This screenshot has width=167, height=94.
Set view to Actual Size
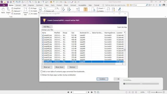pos(25,11)
